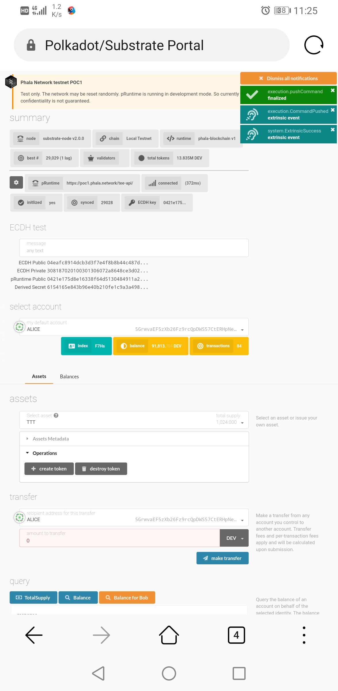The image size is (338, 691).
Task: Expand the Assets Metadata section
Action: (51, 439)
